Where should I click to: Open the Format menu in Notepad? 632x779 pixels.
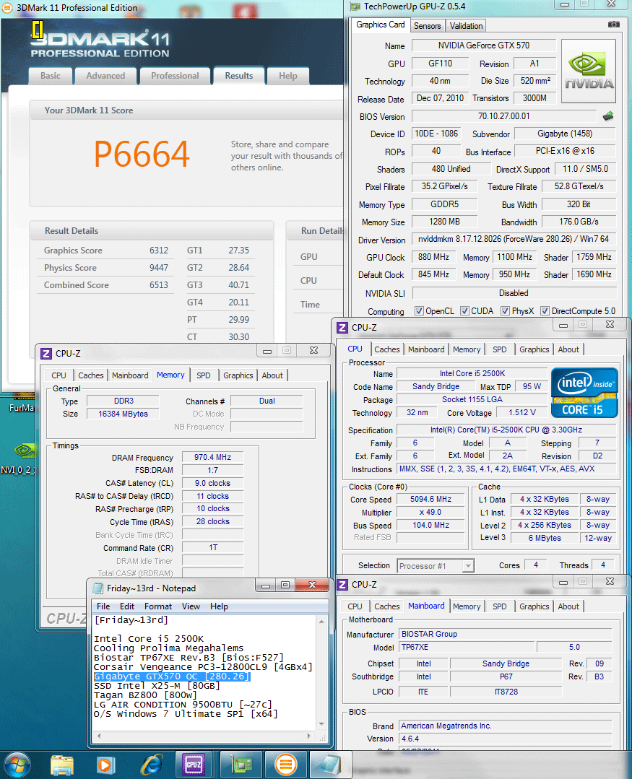coord(158,606)
